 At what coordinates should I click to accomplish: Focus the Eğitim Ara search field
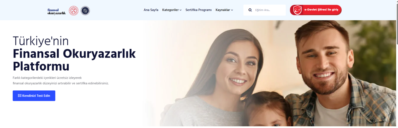265,10
